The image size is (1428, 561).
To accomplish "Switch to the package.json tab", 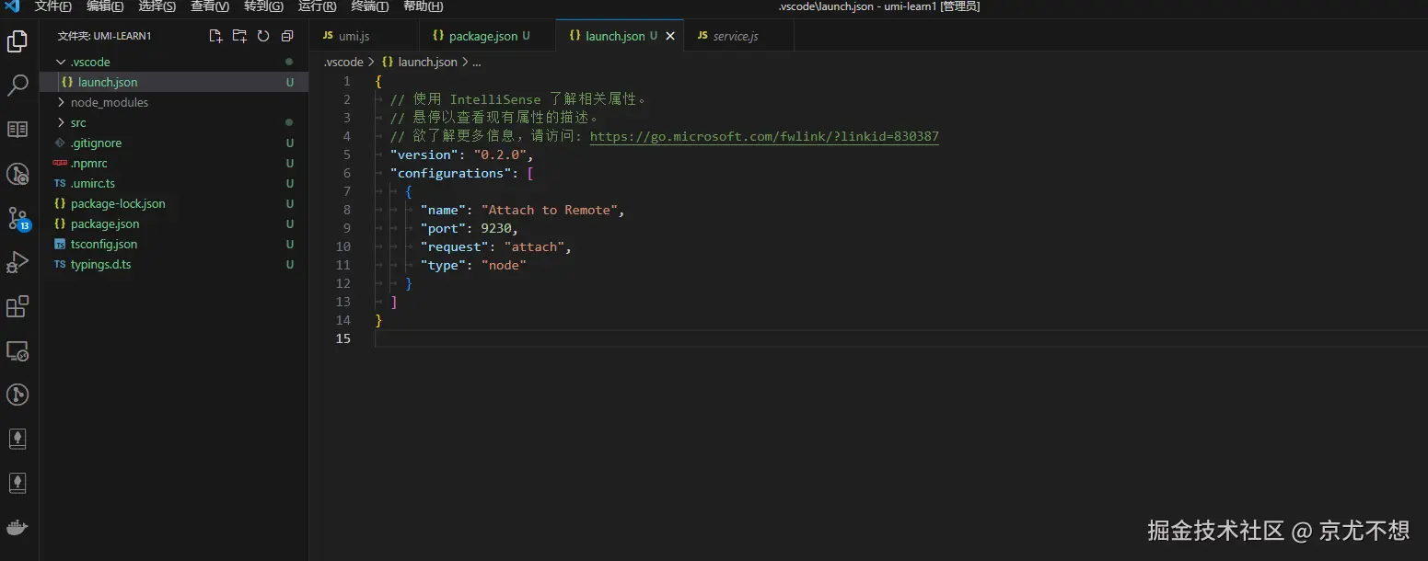I will pos(488,36).
